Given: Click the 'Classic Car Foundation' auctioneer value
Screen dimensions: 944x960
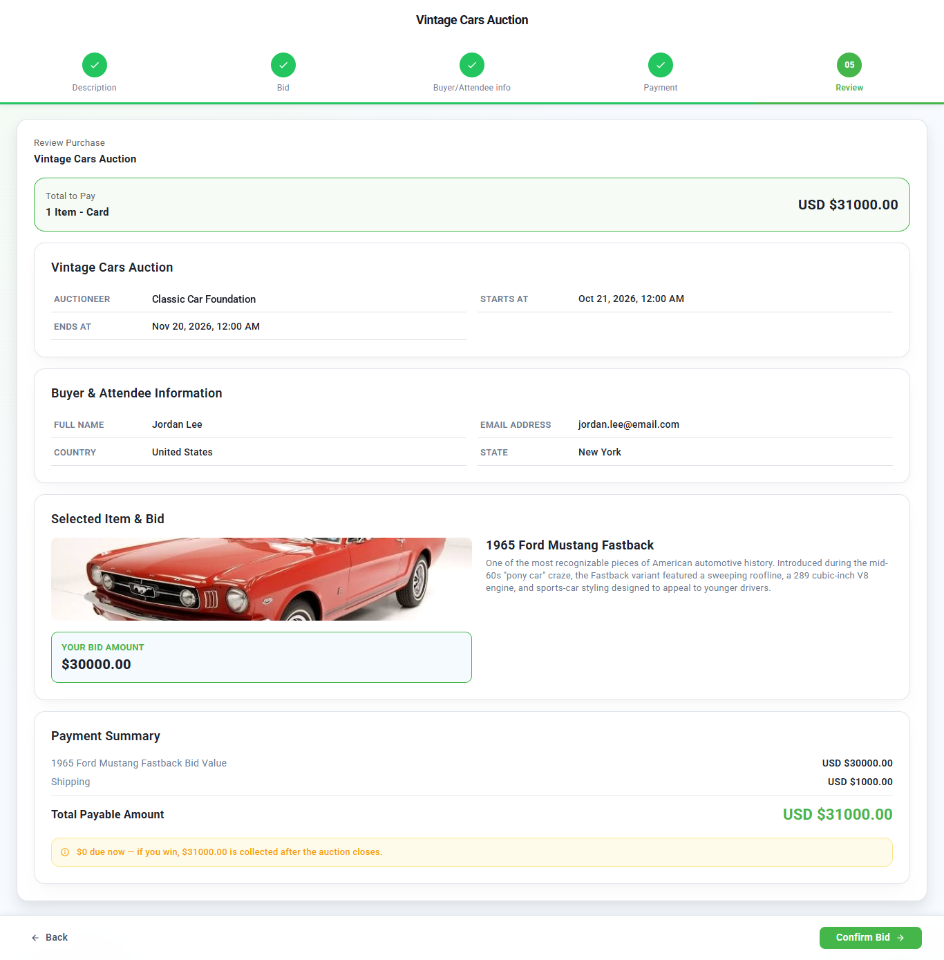Looking at the screenshot, I should 204,299.
